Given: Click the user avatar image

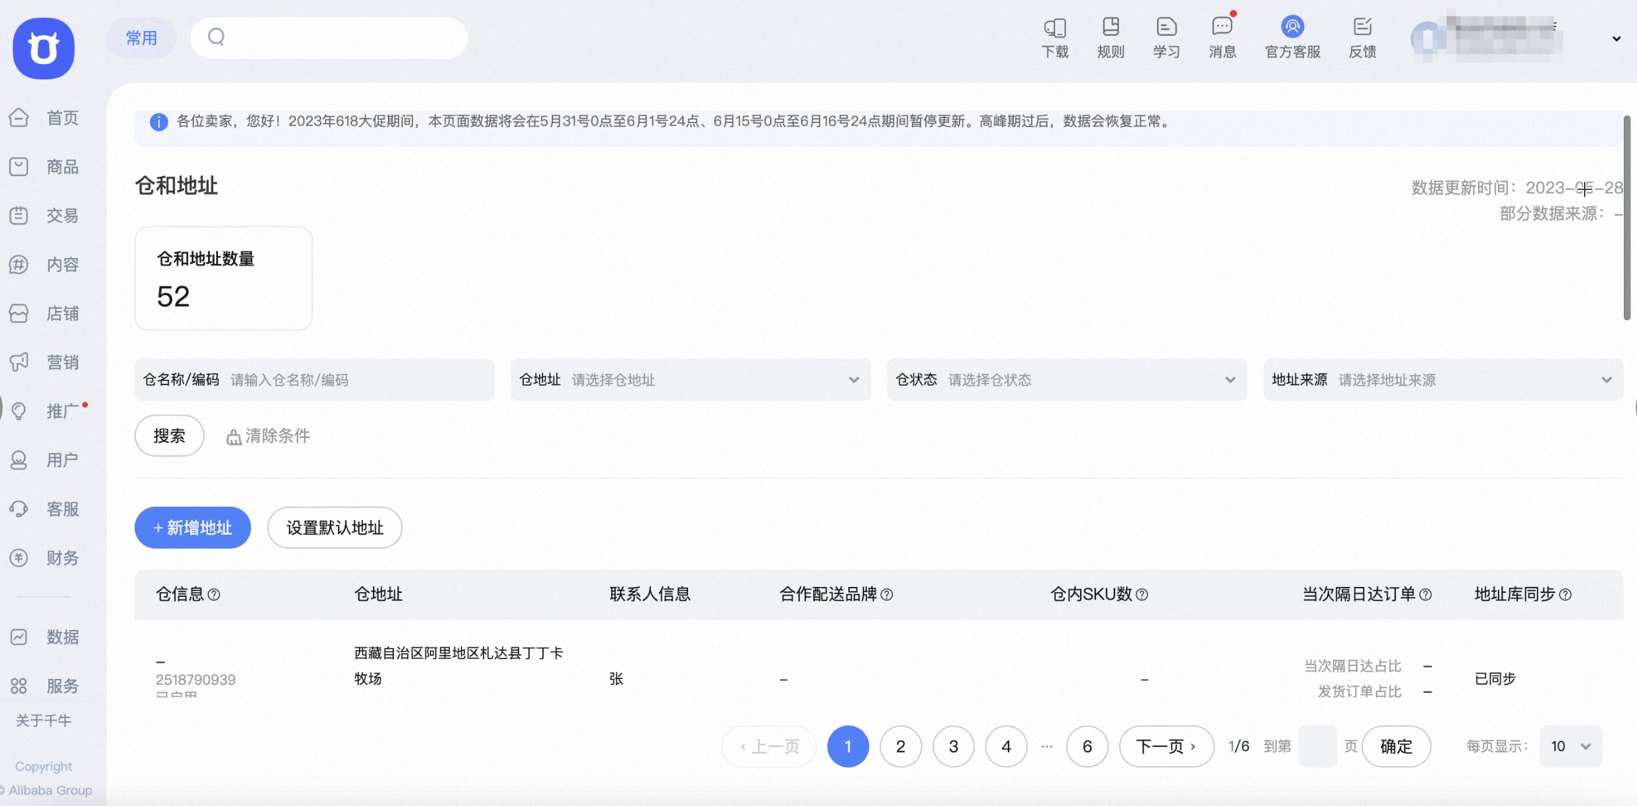Looking at the screenshot, I should [1426, 40].
